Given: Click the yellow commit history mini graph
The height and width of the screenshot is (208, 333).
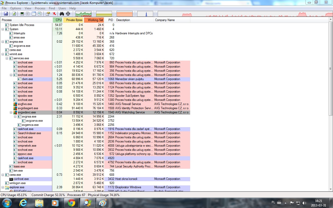Looking at the screenshot, I should pyautogui.click(x=104, y=14).
